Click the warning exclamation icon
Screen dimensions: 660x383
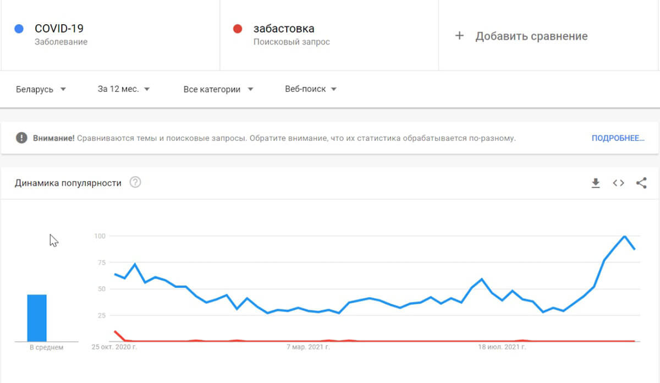click(21, 138)
